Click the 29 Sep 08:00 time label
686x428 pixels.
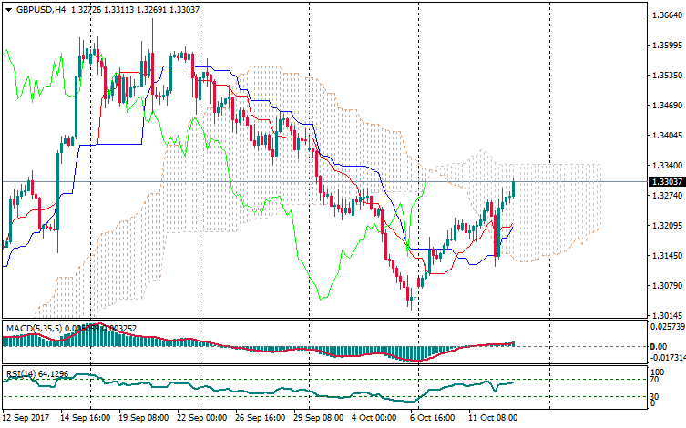click(320, 418)
